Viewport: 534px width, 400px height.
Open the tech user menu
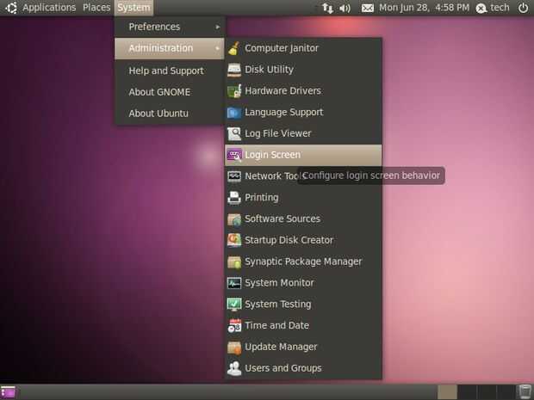coord(500,8)
